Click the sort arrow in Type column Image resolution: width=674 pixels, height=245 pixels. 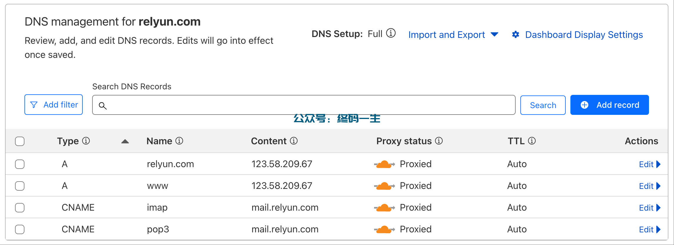click(125, 141)
